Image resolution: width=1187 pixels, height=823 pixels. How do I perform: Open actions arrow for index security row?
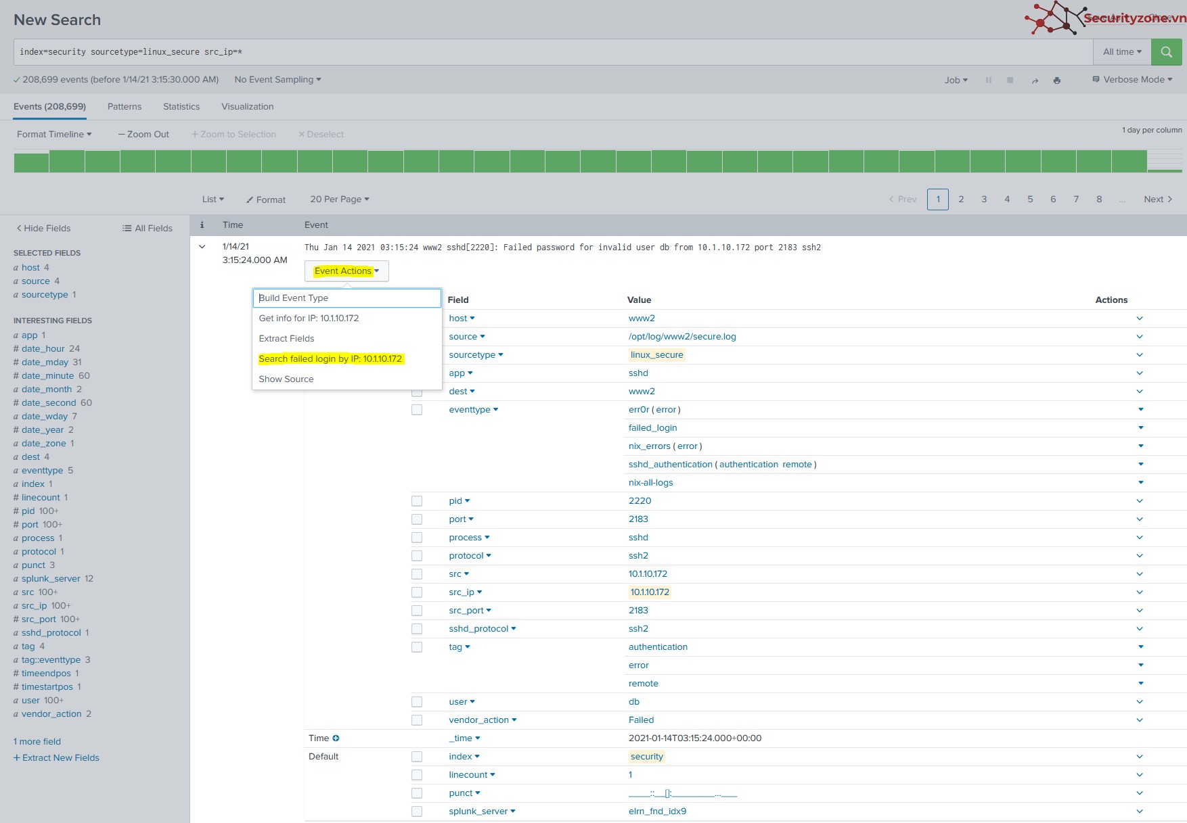pos(1140,757)
